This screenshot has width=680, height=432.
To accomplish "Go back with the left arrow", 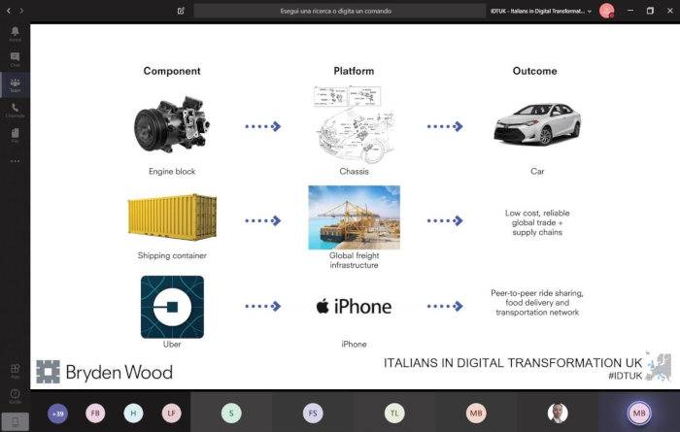I will (8, 11).
